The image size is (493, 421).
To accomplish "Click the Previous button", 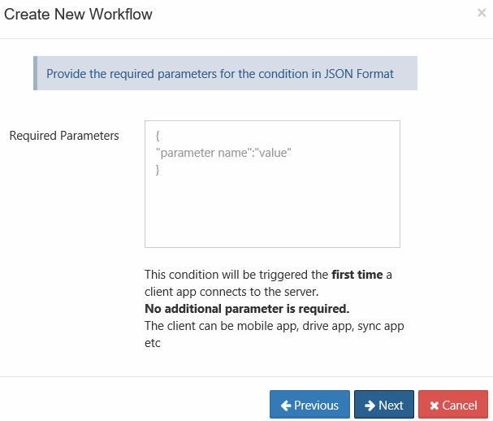I will (x=309, y=405).
